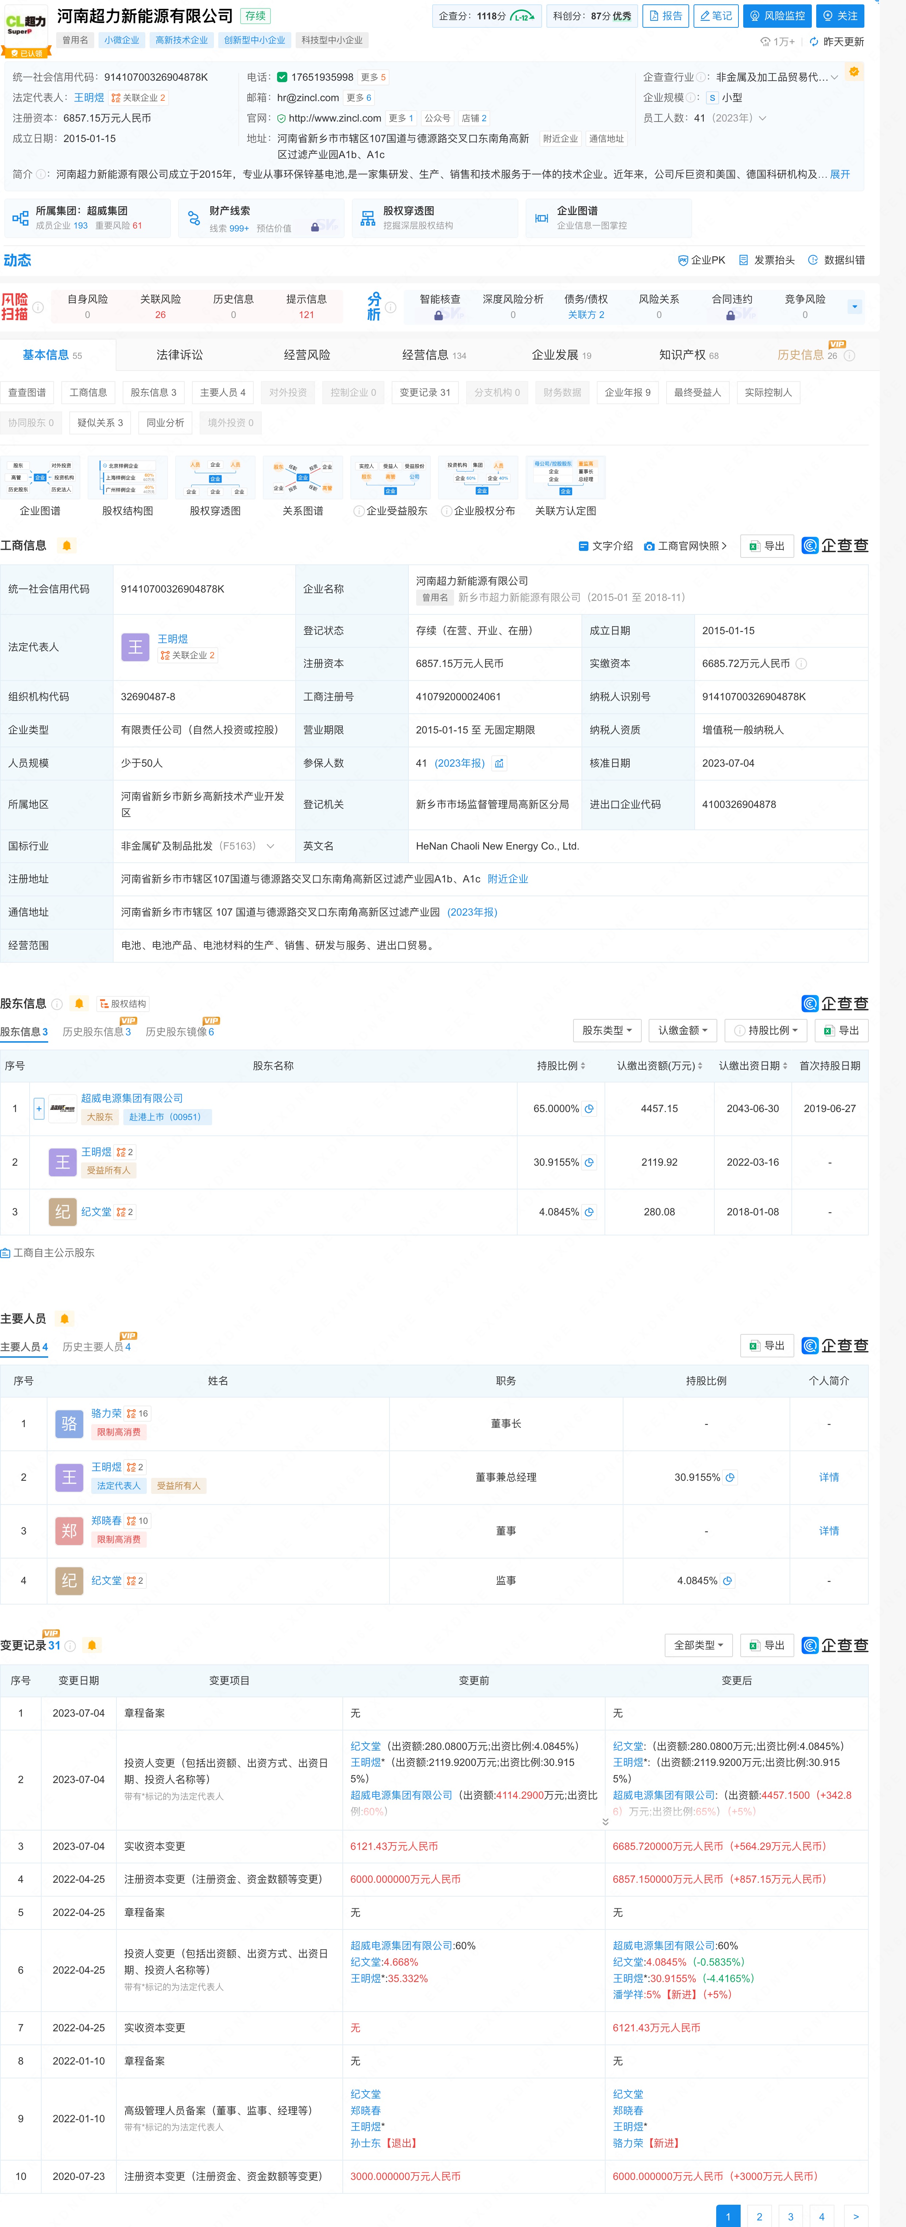Enable 风险监控 risk monitoring
Viewport: 906px width, 2227px height.
pyautogui.click(x=777, y=16)
